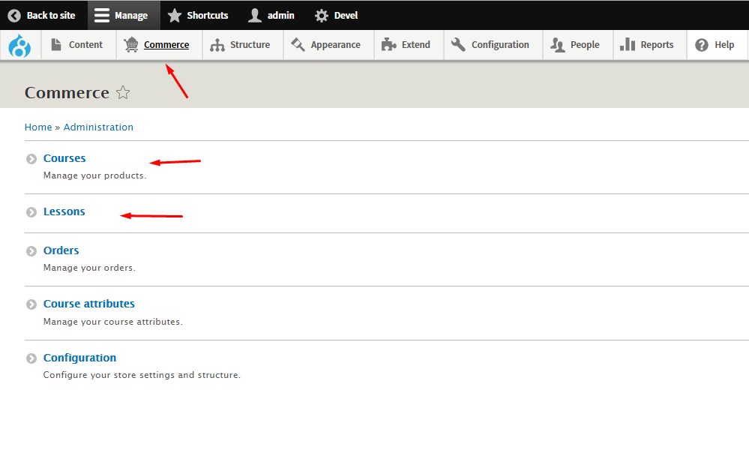Open the Lessons link
Viewport: 749px width, 450px height.
coord(64,211)
